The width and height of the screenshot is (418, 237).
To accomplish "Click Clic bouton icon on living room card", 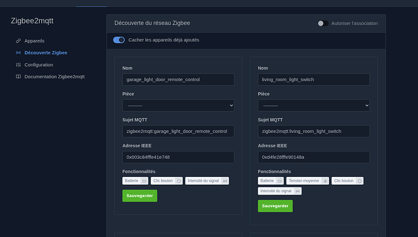I will click(360, 181).
